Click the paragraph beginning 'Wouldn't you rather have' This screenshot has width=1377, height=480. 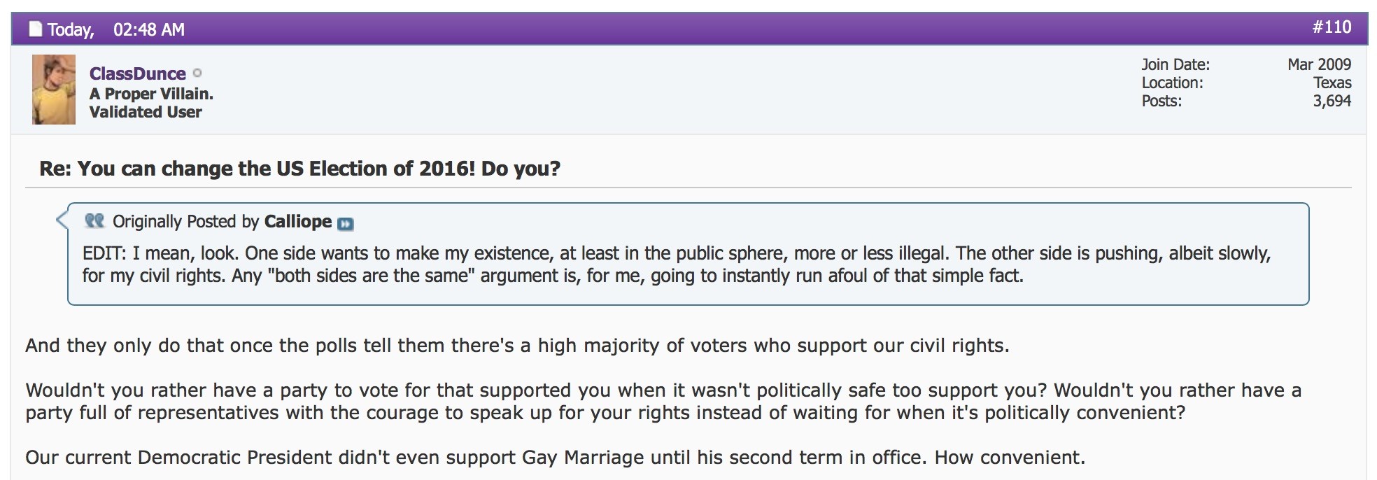point(663,402)
